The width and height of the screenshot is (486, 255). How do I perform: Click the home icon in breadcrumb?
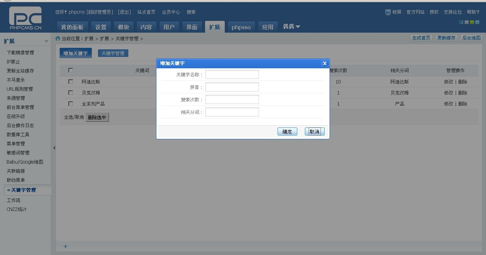pos(58,38)
